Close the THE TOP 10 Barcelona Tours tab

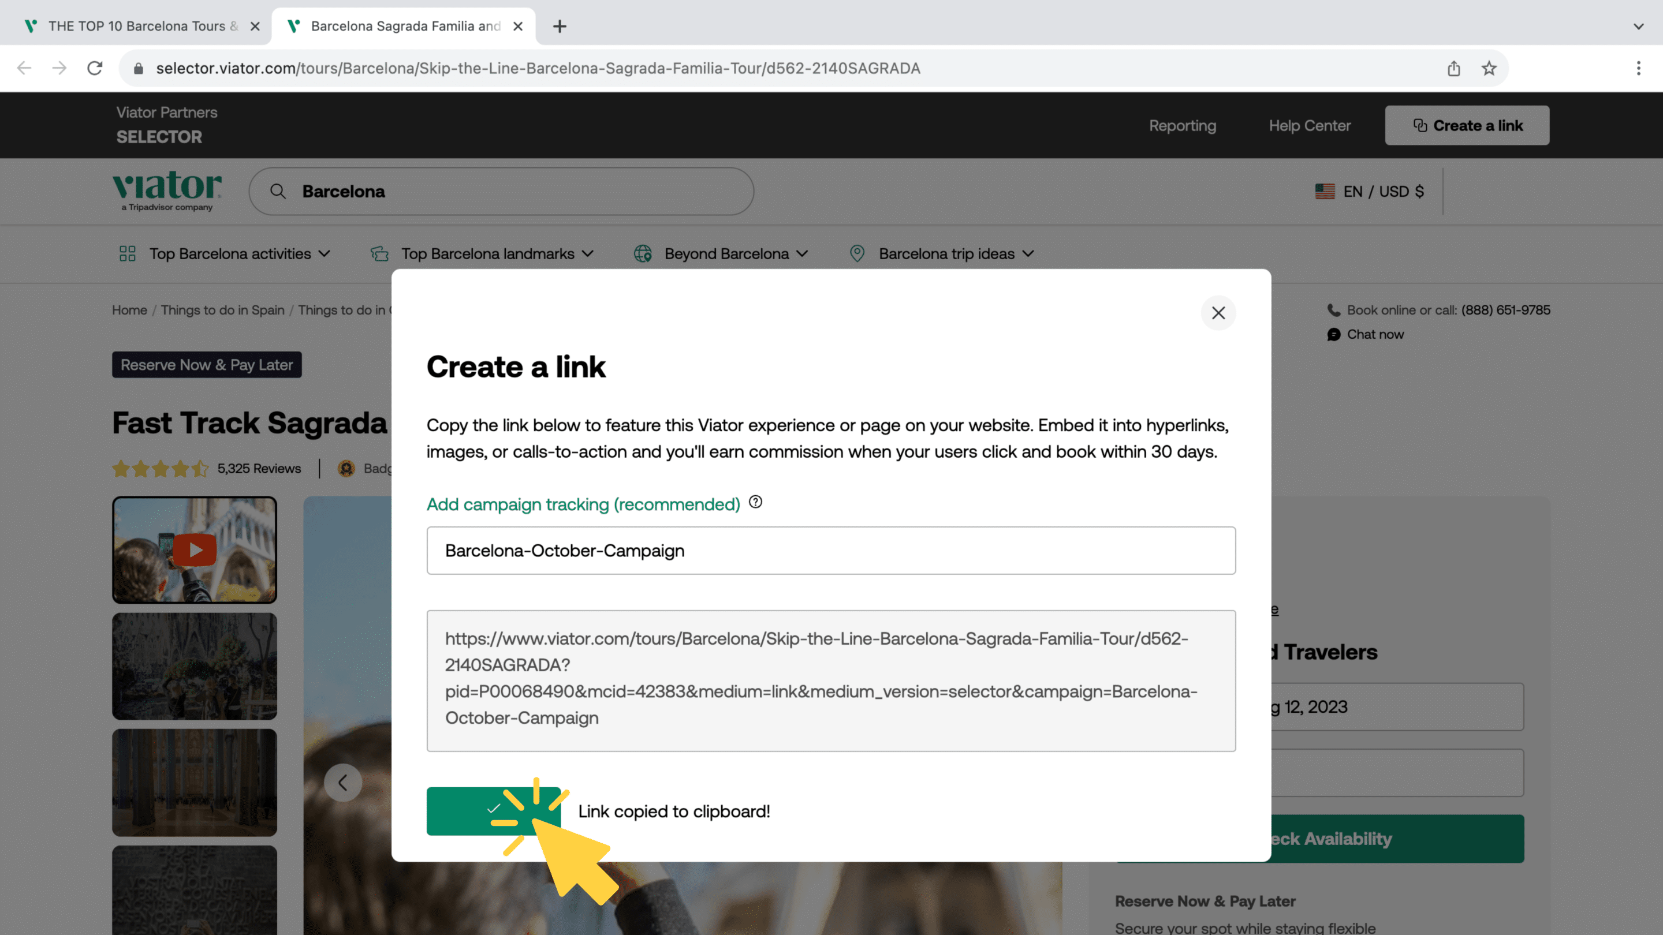point(255,26)
